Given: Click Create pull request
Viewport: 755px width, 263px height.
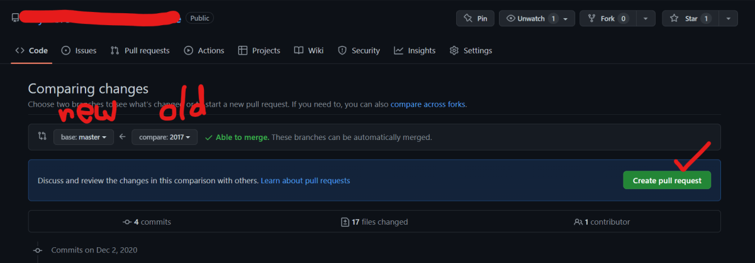Looking at the screenshot, I should click(x=667, y=180).
